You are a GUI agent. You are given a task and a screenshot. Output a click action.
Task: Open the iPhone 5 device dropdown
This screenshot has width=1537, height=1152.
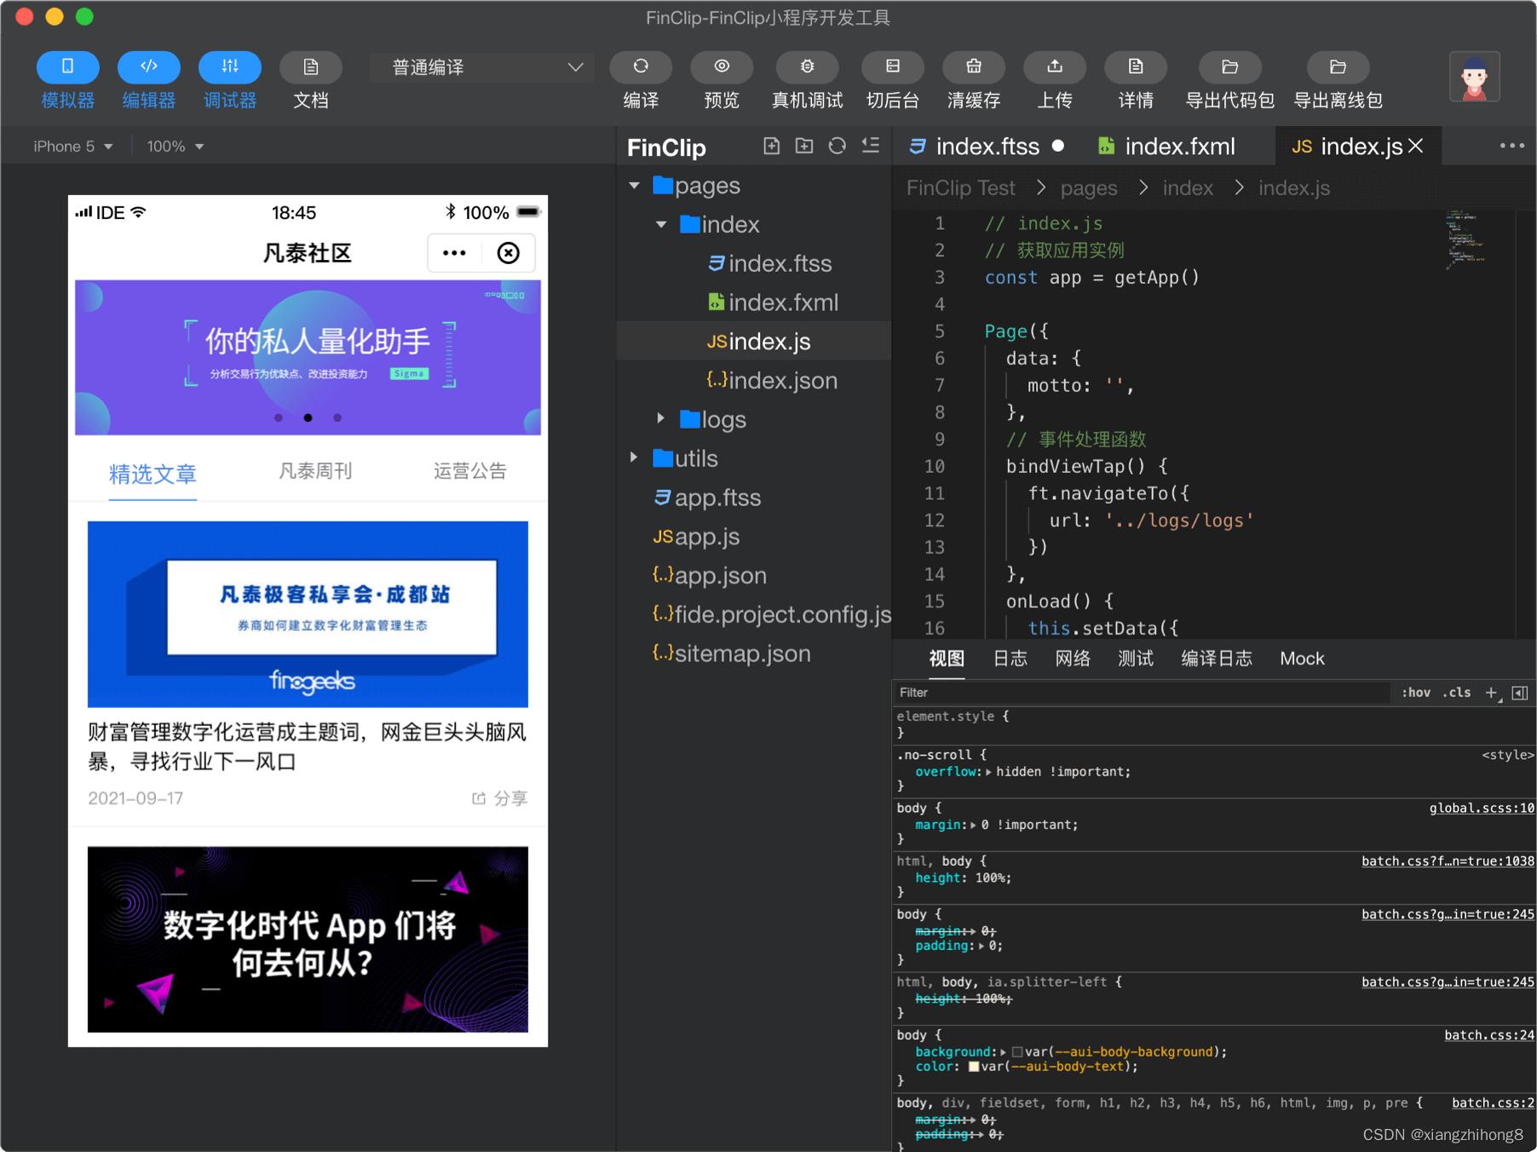(72, 147)
